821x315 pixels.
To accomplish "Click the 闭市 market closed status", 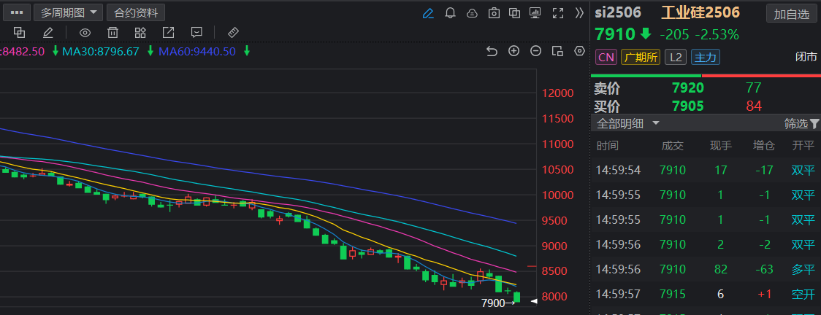I will (x=805, y=57).
